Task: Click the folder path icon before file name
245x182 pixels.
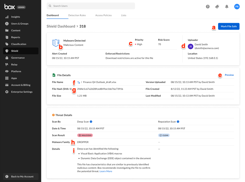Action: pyautogui.click(x=79, y=82)
